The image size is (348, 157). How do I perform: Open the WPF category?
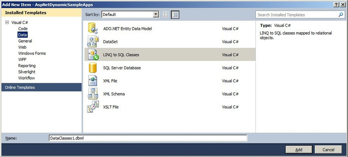23,60
